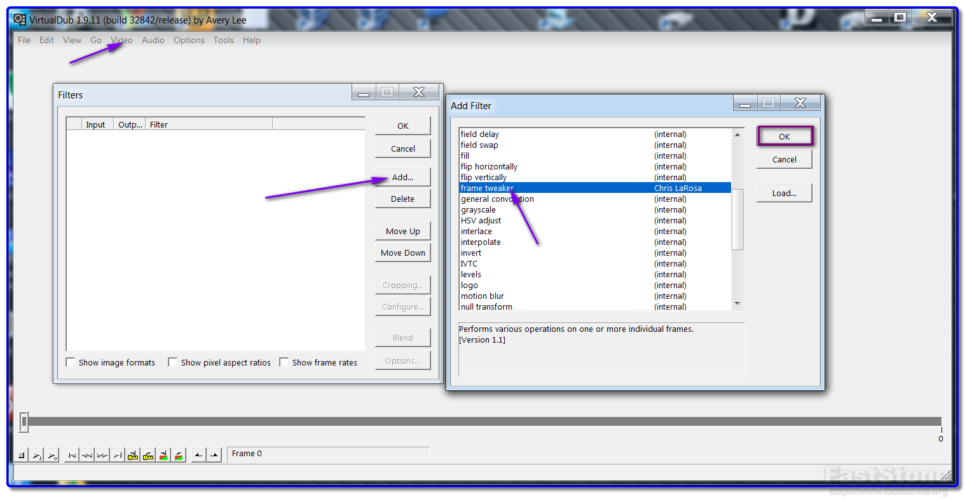Open the Options menu
This screenshot has width=965, height=500.
pos(189,40)
